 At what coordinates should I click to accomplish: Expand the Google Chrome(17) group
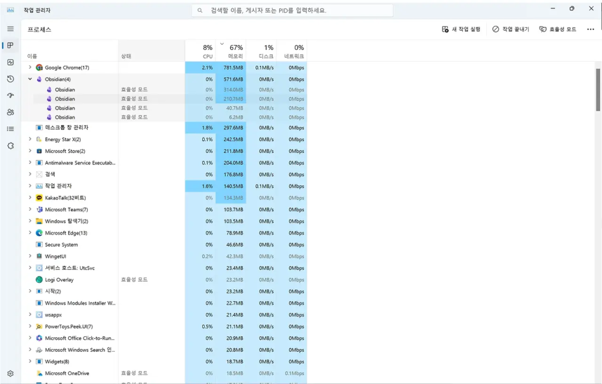click(x=30, y=67)
